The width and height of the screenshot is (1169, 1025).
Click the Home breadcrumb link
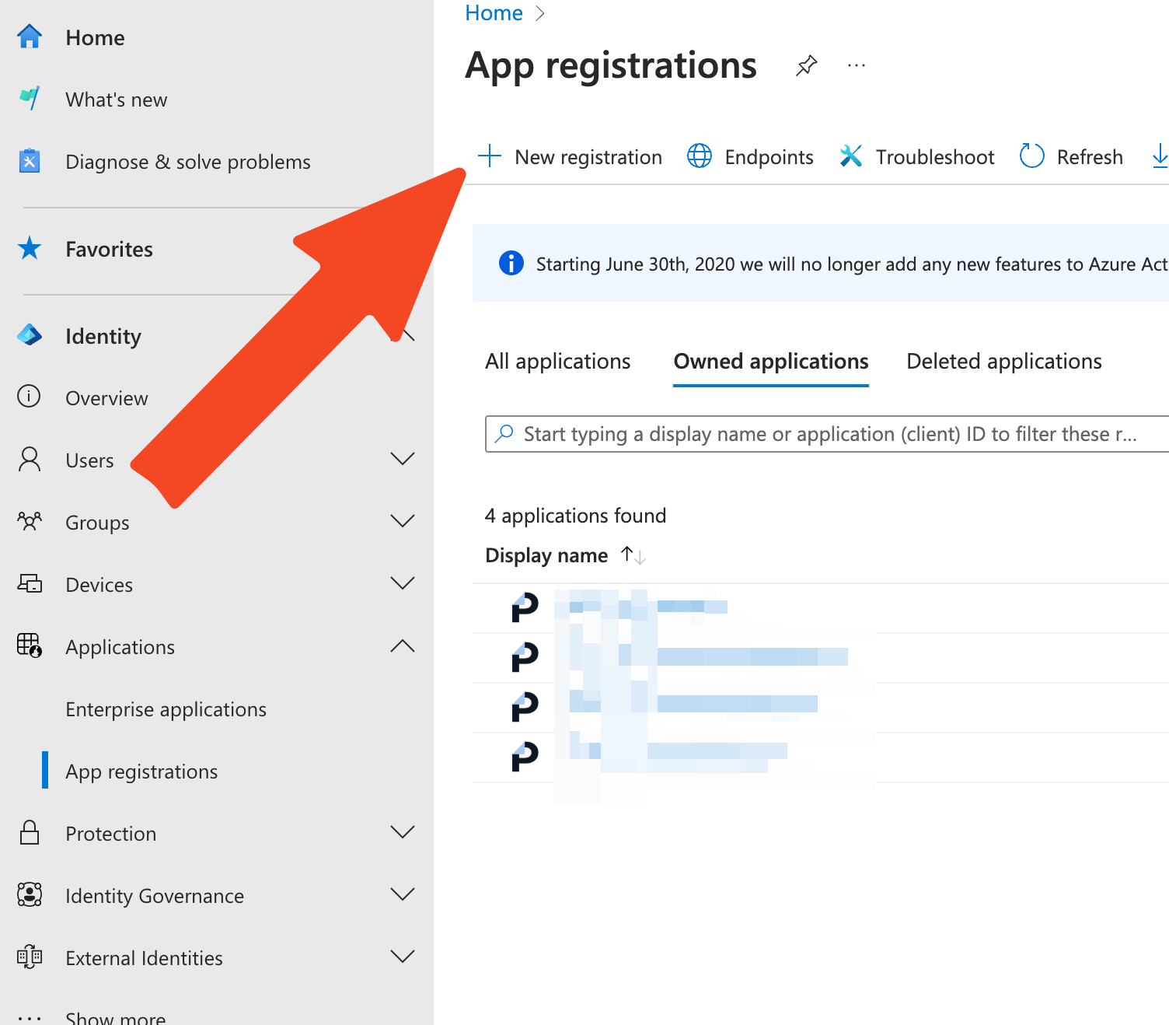(x=493, y=12)
